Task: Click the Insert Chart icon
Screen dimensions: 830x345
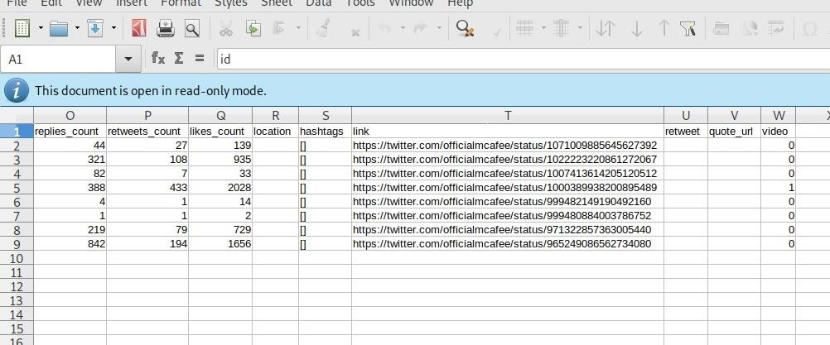Action: point(749,28)
